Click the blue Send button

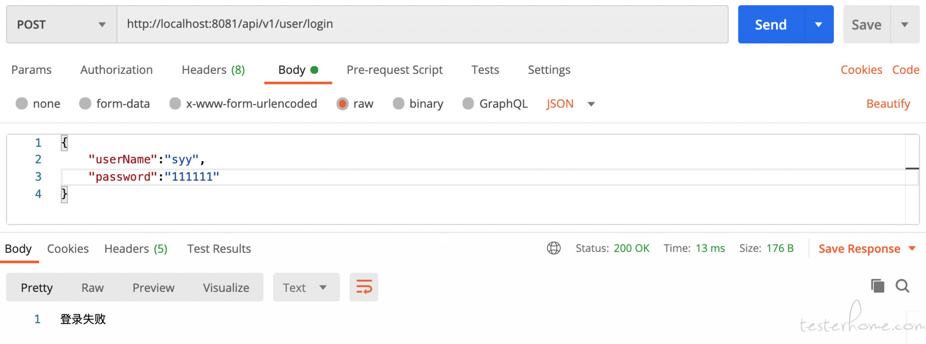pyautogui.click(x=771, y=25)
